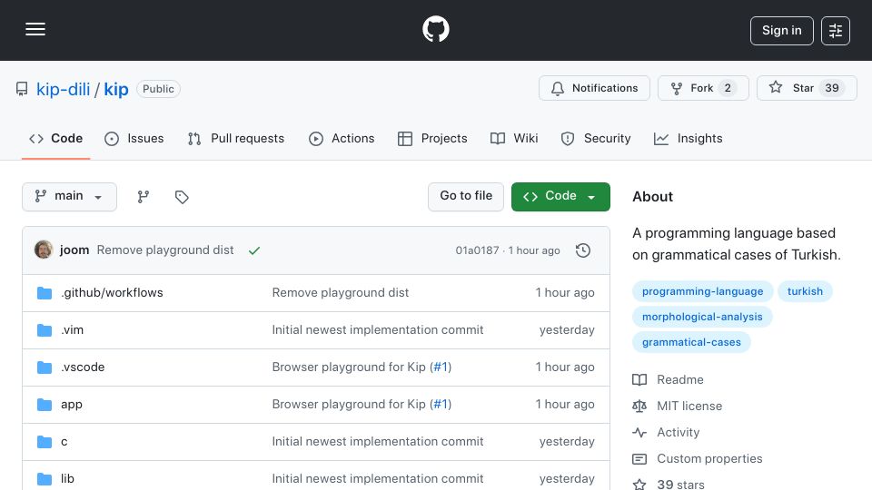Click the Sign in button
This screenshot has width=872, height=490.
781,31
